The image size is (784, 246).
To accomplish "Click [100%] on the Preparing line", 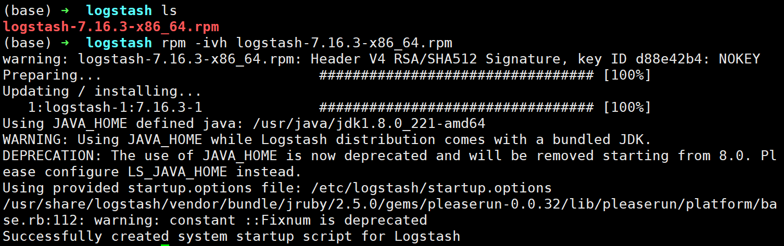I will coord(627,75).
